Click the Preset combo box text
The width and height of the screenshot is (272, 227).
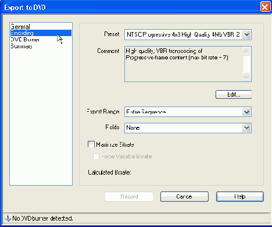[183, 34]
